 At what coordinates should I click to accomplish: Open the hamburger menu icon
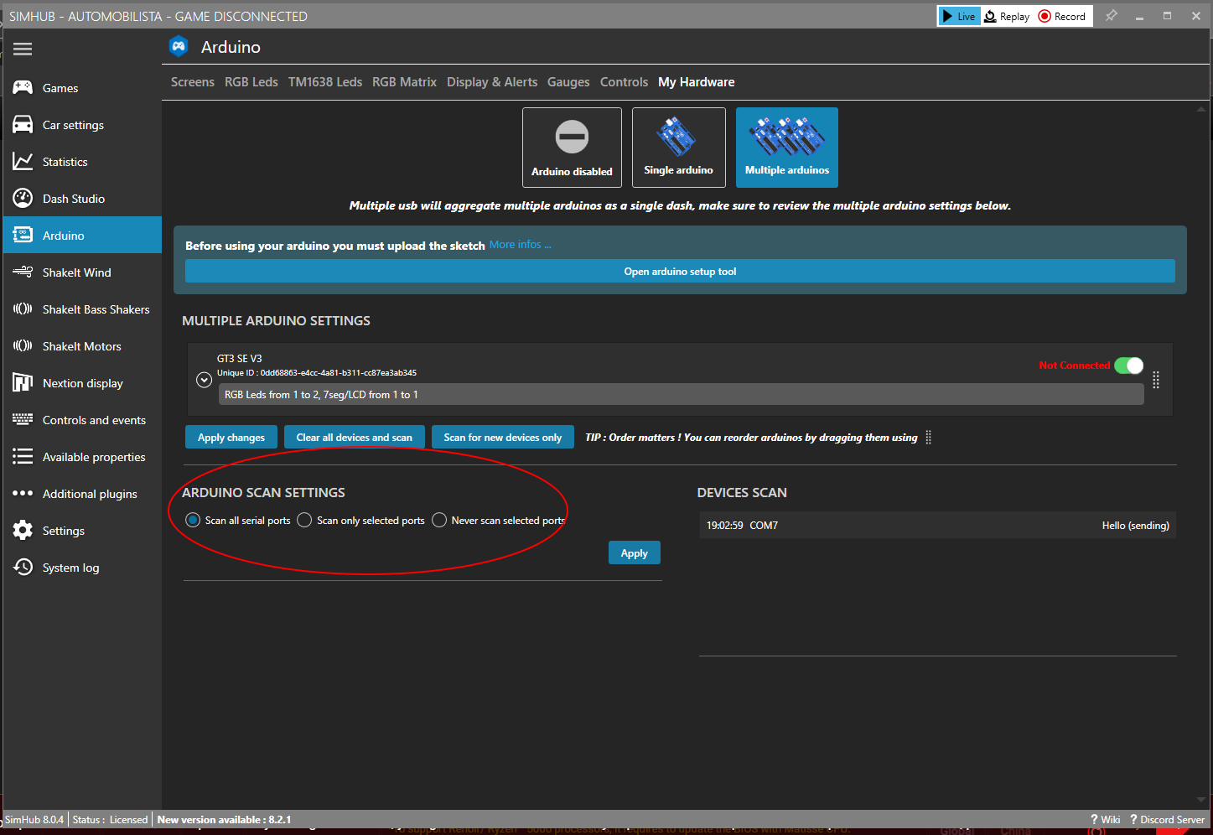click(23, 49)
